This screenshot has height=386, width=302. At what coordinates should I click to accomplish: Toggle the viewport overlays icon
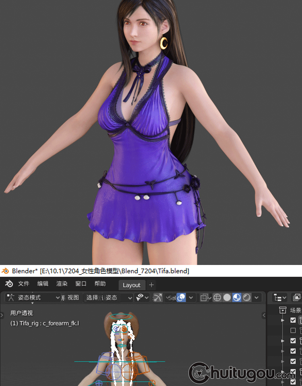coord(181,298)
